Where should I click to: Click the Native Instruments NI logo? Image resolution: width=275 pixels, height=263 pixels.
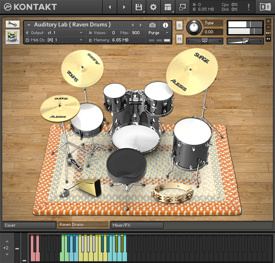pos(265,7)
